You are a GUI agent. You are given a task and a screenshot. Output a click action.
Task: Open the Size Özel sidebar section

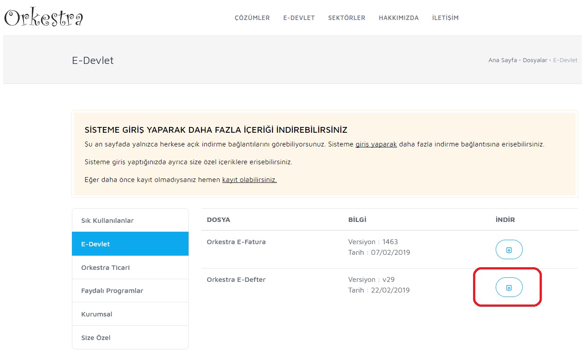click(x=96, y=338)
